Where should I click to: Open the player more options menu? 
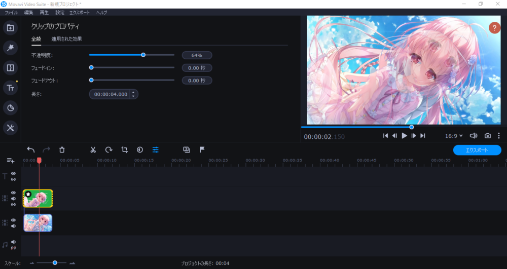[x=498, y=136]
